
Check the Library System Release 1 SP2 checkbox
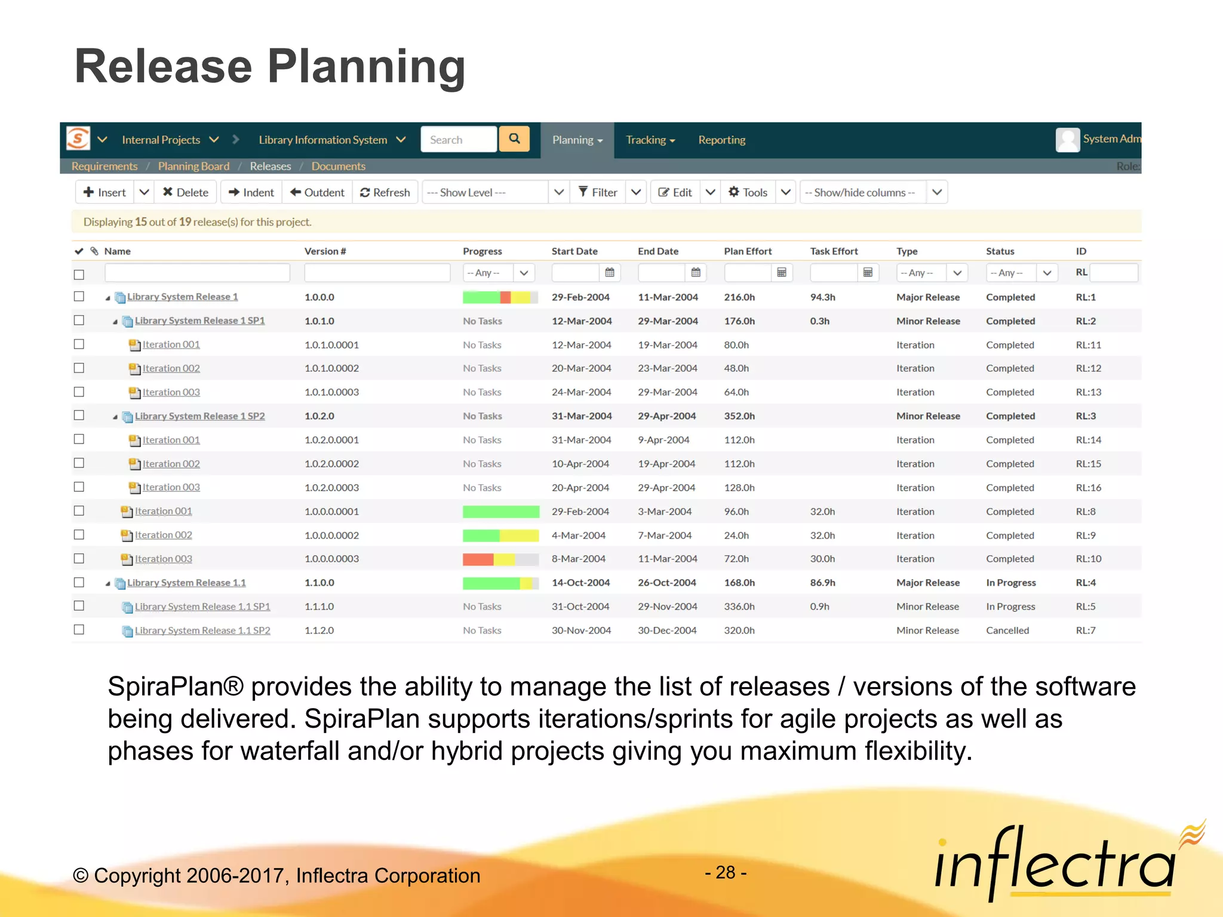point(79,415)
